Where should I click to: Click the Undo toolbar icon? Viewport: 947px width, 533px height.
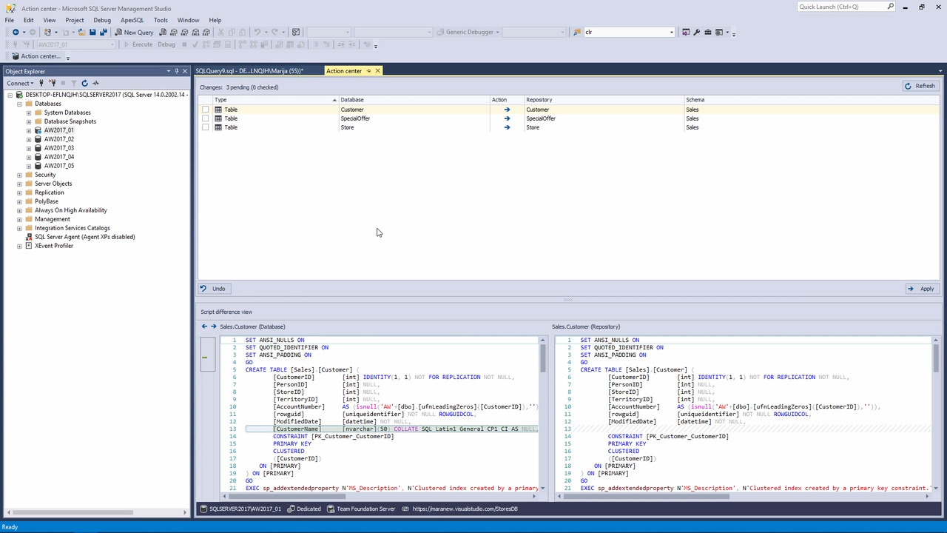click(x=213, y=289)
